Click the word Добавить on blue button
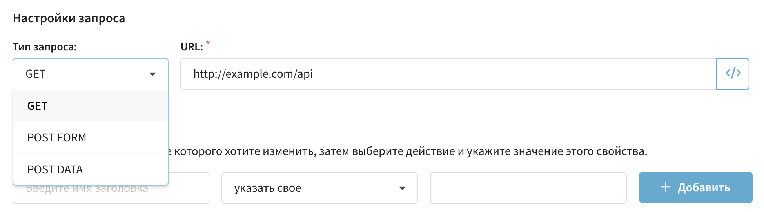Screen dimensions: 764x212 point(704,188)
